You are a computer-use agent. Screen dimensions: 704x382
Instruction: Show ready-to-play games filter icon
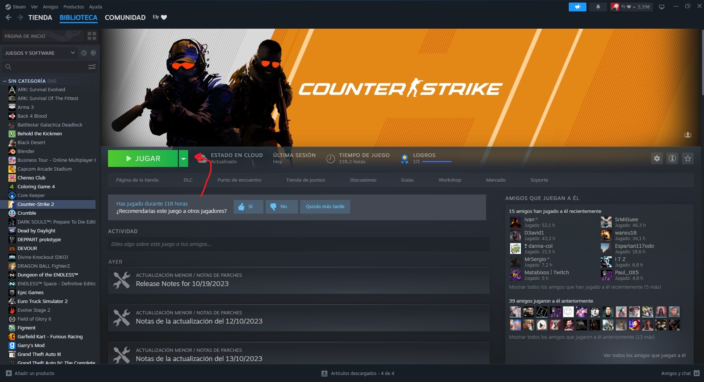pos(93,53)
